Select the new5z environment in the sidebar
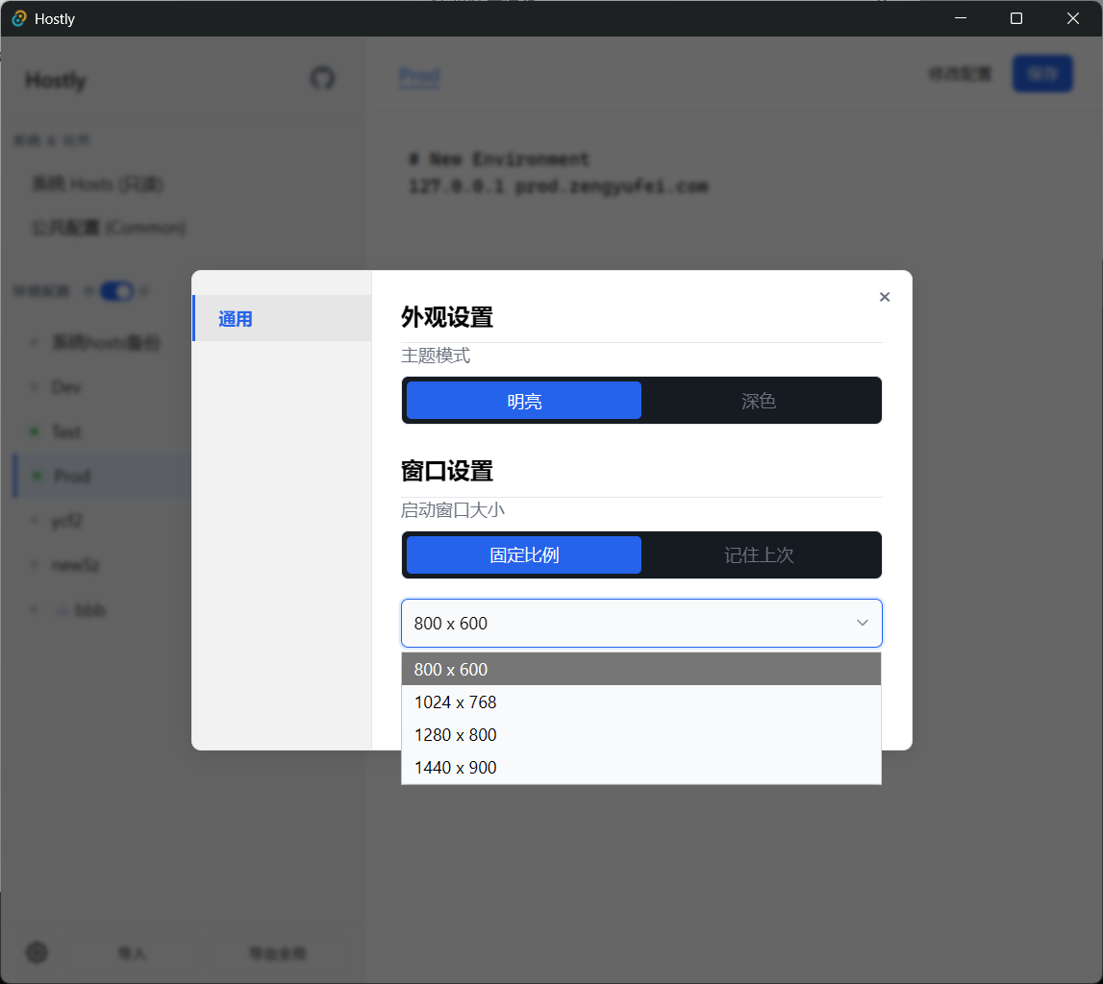 point(76,564)
